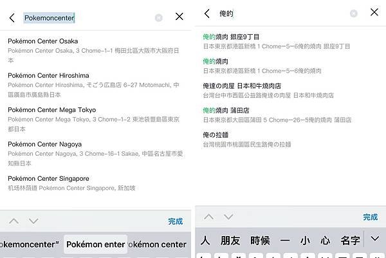This screenshot has height=258, width=386.
Task: Tap up arrow above right keyboard
Action: 208,217
